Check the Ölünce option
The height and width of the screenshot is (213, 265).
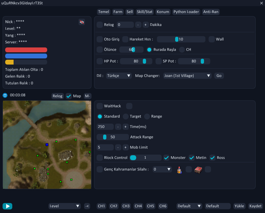[100, 50]
